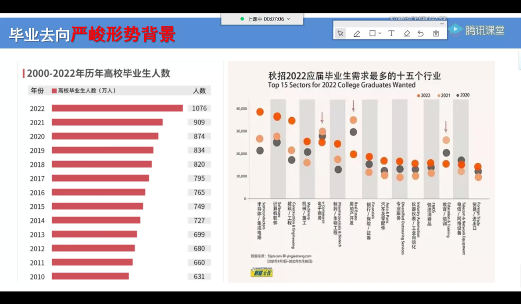Click the 1076 value for year 2022
The image size is (521, 304).
pyautogui.click(x=199, y=108)
